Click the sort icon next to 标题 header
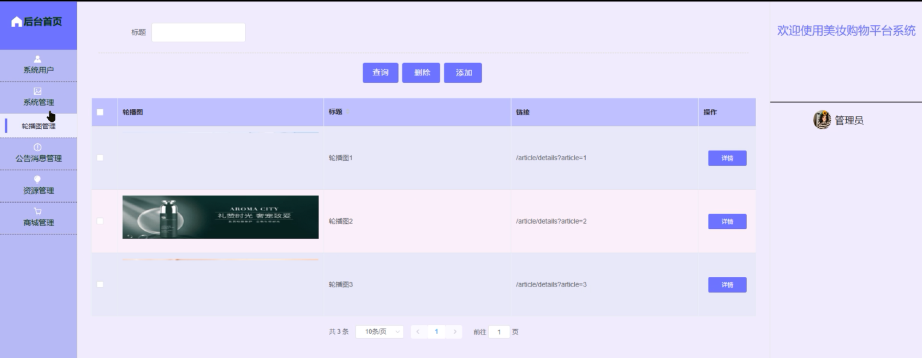Image resolution: width=922 pixels, height=358 pixels. (x=348, y=112)
